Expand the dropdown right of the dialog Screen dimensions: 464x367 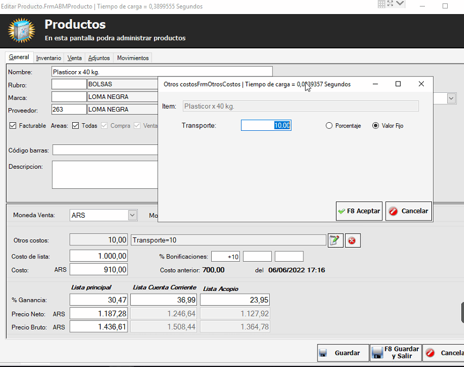click(451, 98)
